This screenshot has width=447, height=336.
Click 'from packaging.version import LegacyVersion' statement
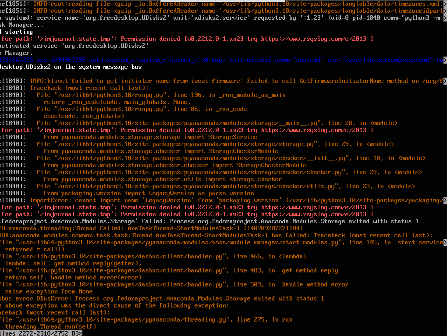(x=149, y=193)
